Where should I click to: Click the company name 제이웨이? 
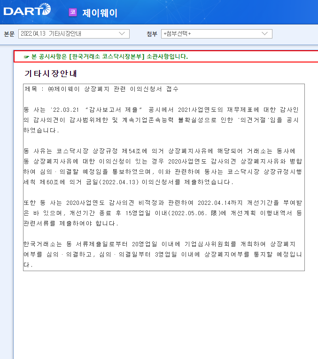(x=100, y=13)
